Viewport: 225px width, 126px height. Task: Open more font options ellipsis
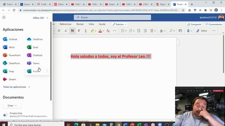point(115,31)
